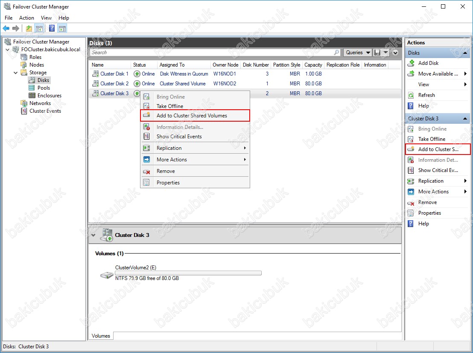The width and height of the screenshot is (473, 353).
Task: Toggle the Show/Hide Console Tree toolbar icon
Action: (39, 28)
